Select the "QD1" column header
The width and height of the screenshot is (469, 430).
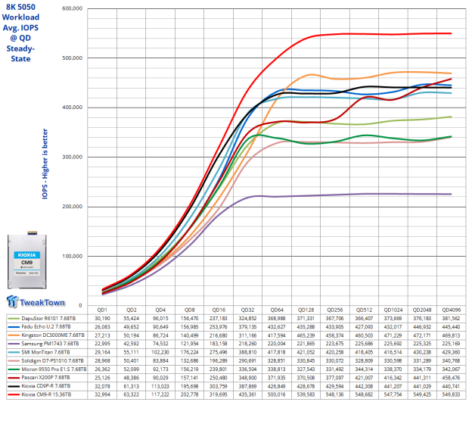click(x=102, y=310)
